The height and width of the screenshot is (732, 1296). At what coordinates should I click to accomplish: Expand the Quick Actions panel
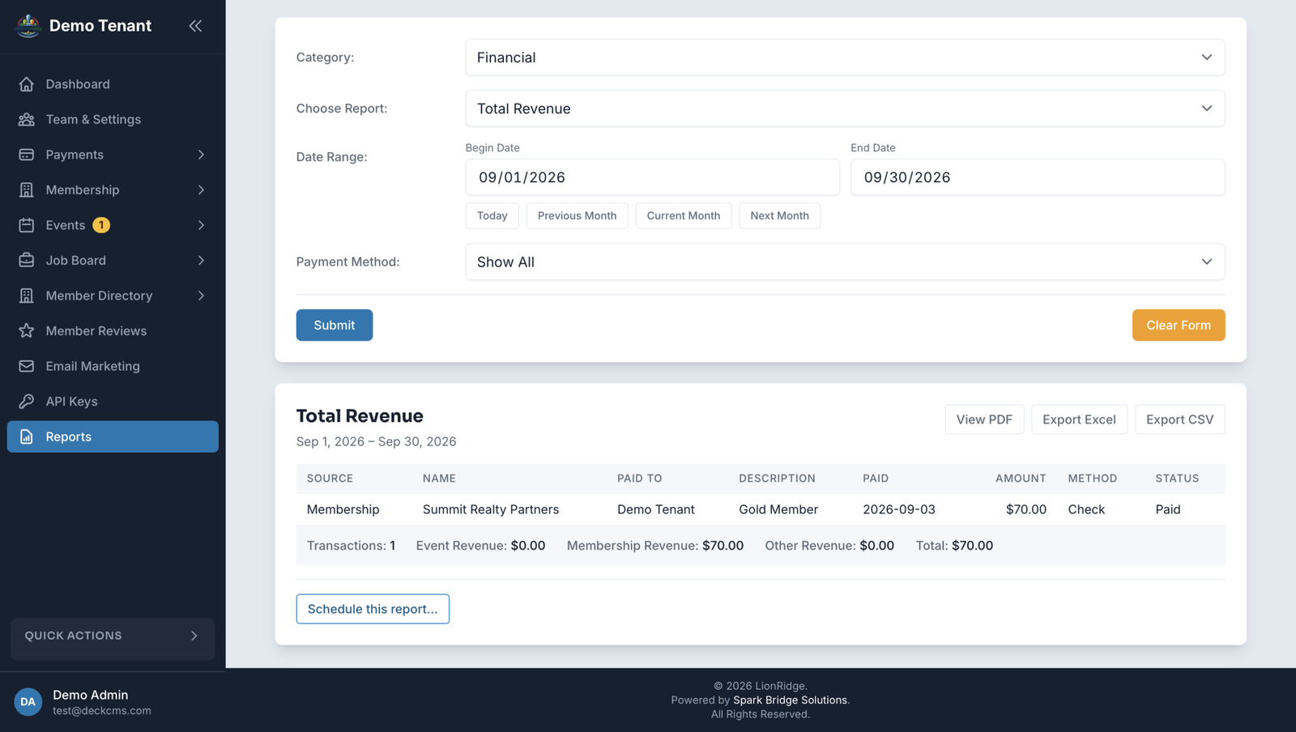pos(113,636)
